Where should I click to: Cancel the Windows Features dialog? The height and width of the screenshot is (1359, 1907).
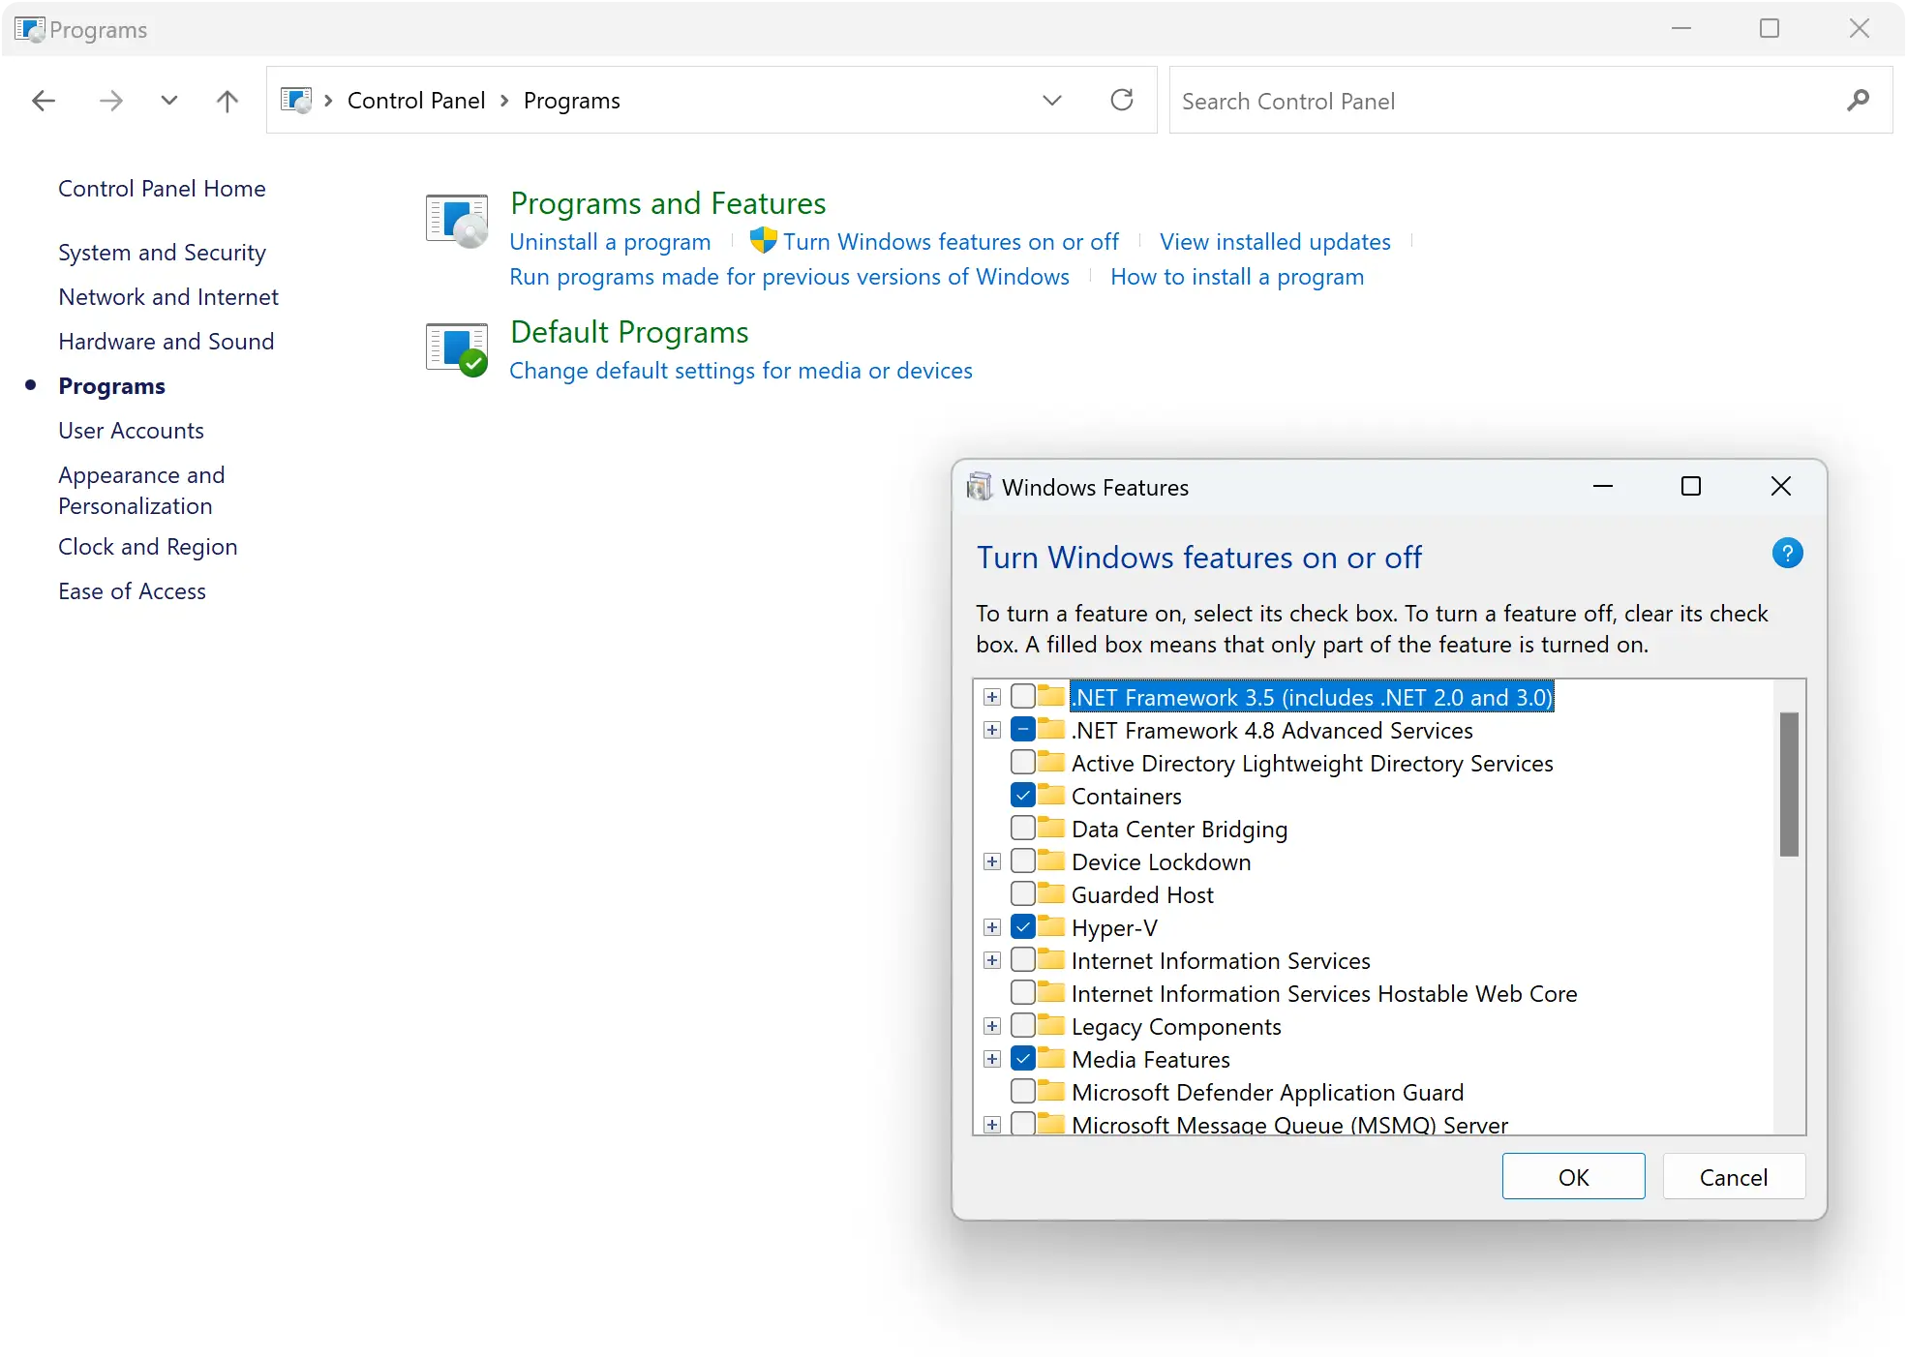pos(1734,1177)
